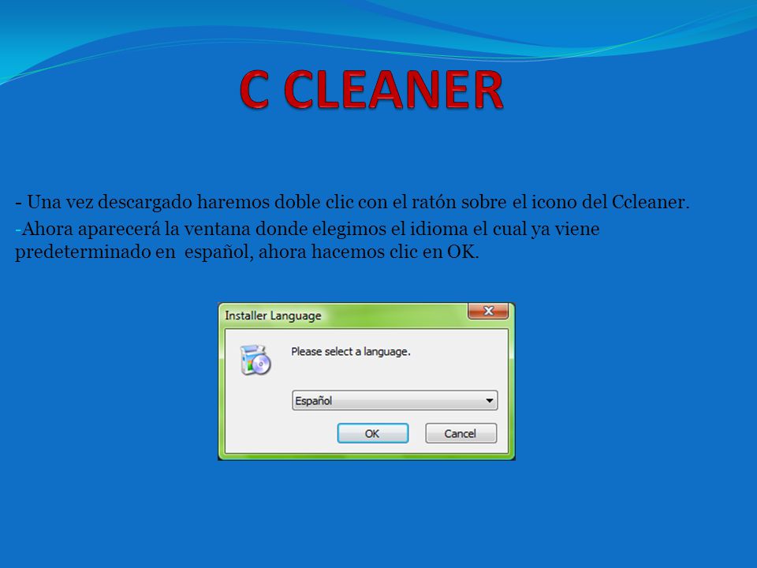
Task: Close the Installer Language window
Action: tap(488, 311)
